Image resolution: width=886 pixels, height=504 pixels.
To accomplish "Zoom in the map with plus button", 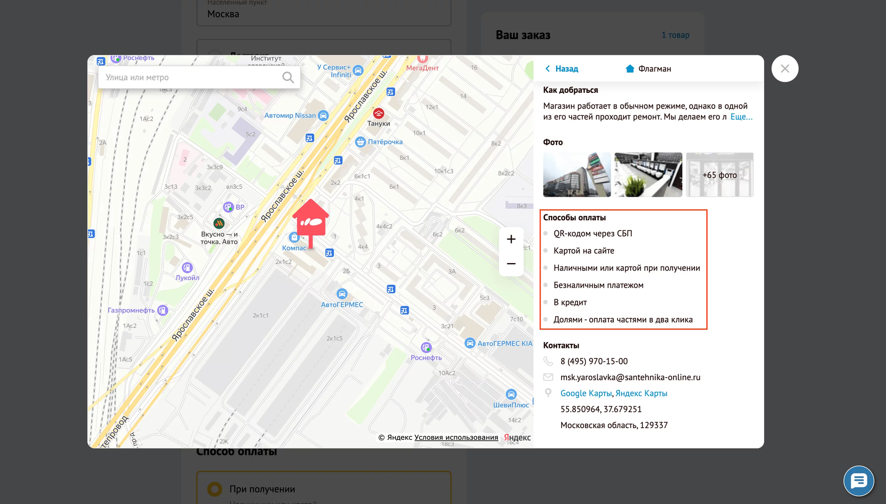I will pos(511,239).
